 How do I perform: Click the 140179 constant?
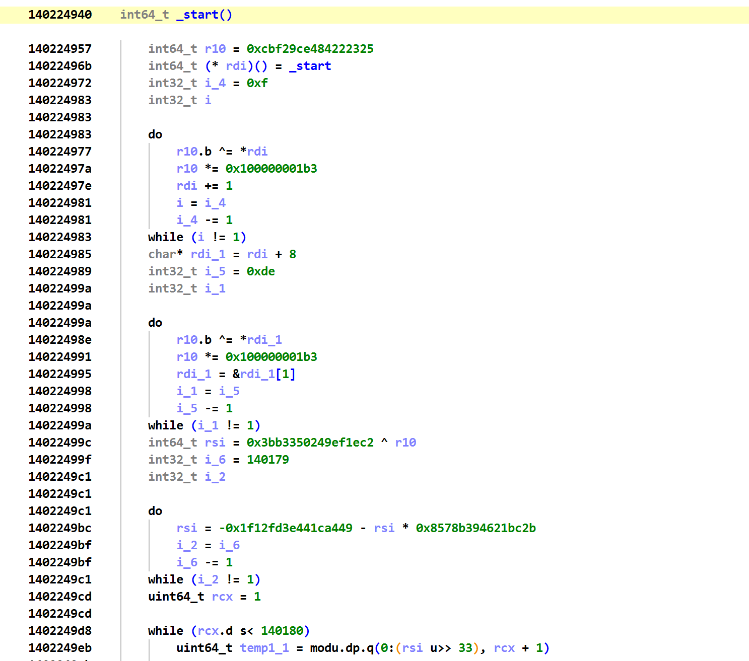point(267,460)
